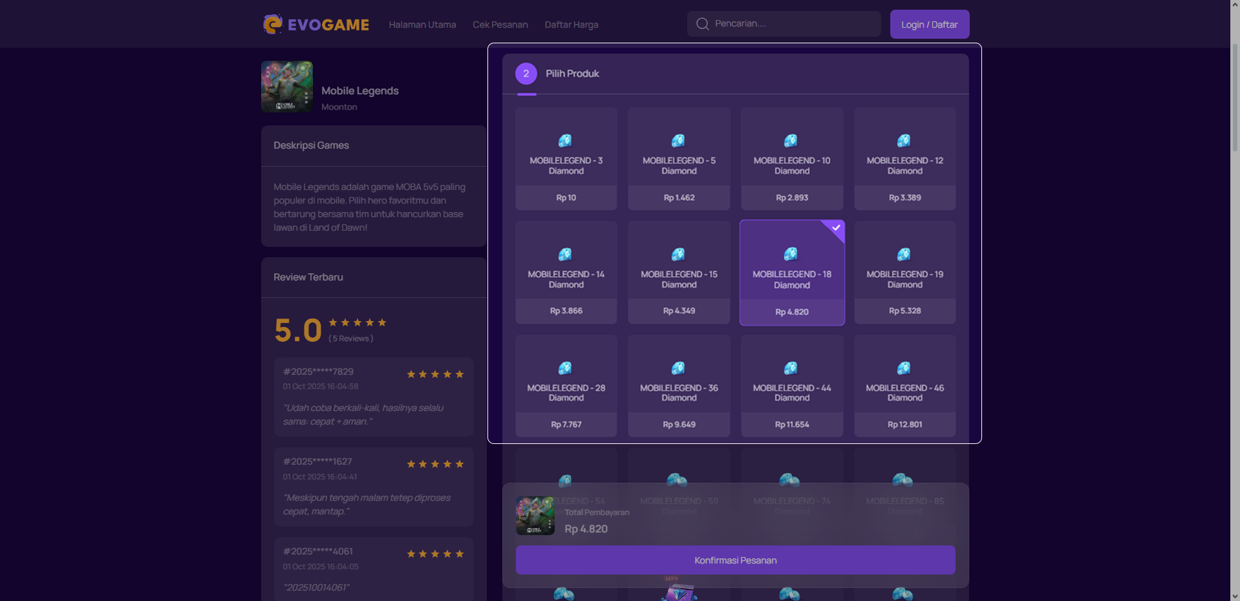Click stars on review #2025*****1627
This screenshot has height=601, width=1240.
pyautogui.click(x=435, y=464)
